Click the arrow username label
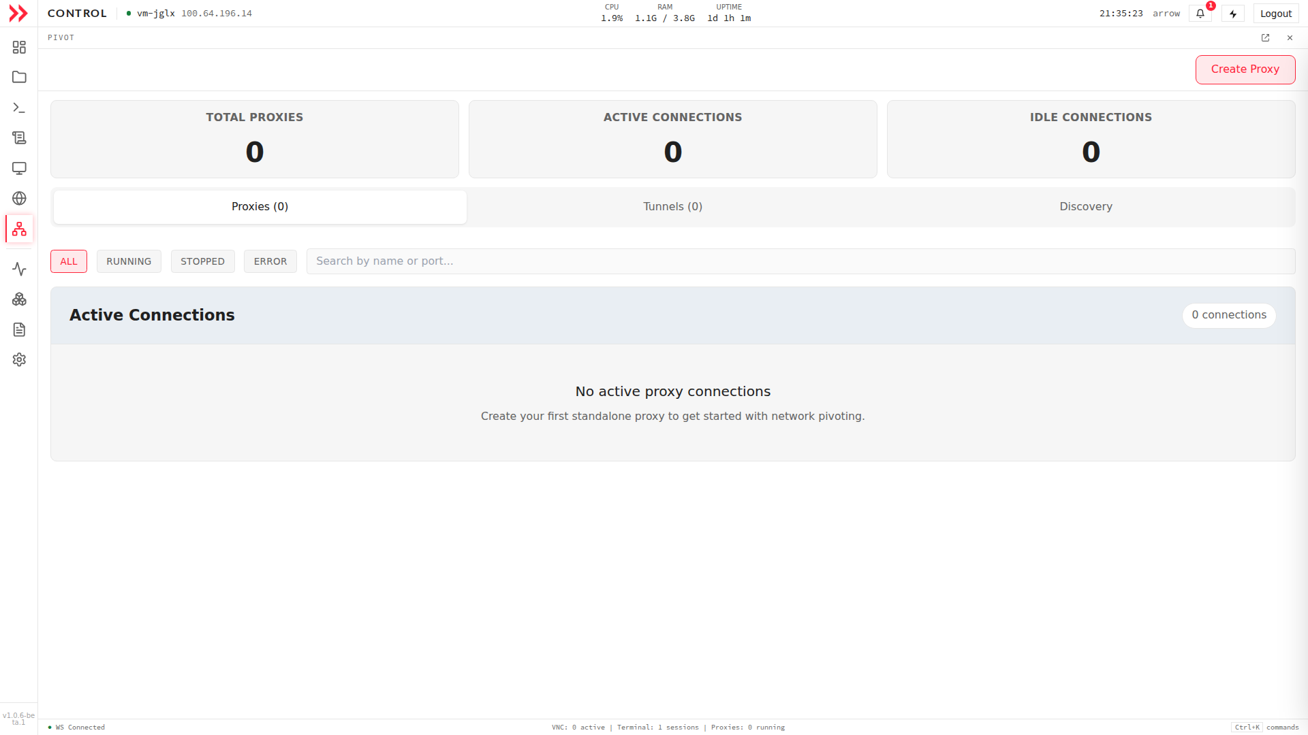 (x=1166, y=14)
